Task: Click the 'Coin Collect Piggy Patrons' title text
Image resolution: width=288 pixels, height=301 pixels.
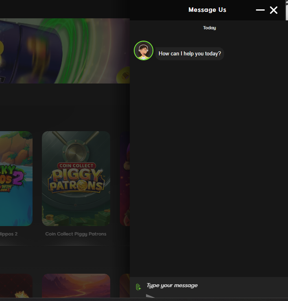Action: (76, 234)
